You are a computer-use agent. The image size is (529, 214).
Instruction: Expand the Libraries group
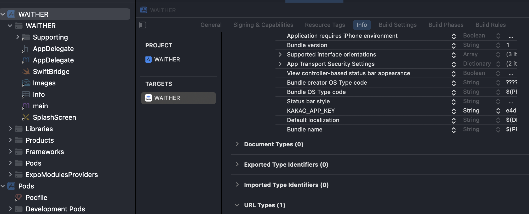pyautogui.click(x=10, y=129)
